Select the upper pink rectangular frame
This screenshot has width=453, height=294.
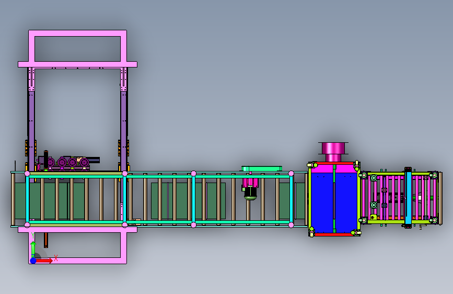point(77,49)
